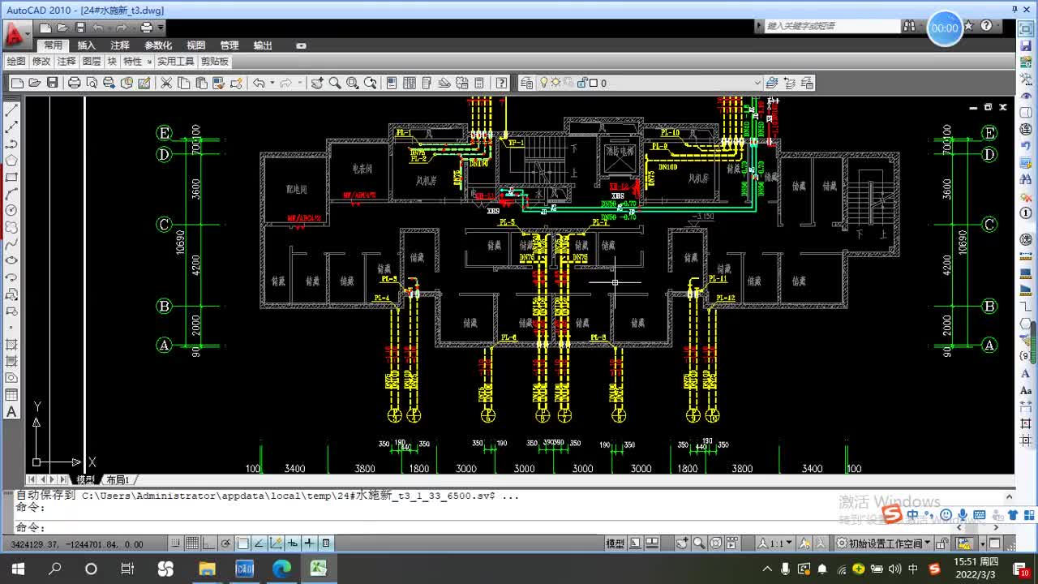Expand the 特性 panel arrow

pyautogui.click(x=149, y=62)
